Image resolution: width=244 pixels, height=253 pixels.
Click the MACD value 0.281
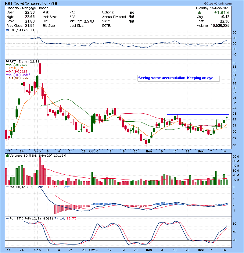[39, 187]
